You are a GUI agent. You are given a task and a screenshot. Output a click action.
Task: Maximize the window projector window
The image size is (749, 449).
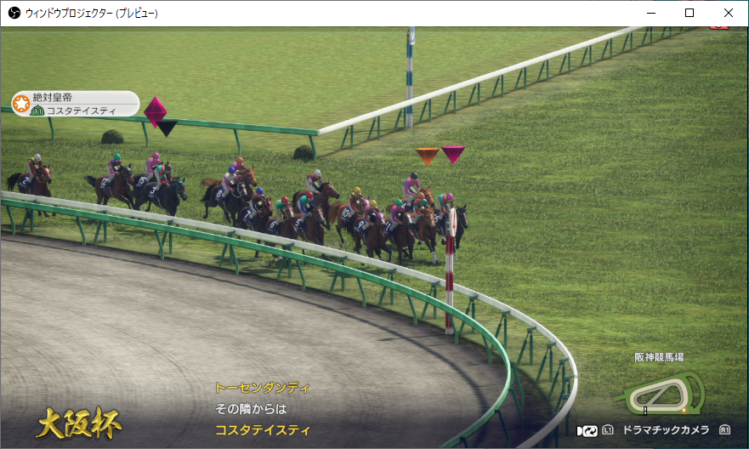click(x=689, y=13)
